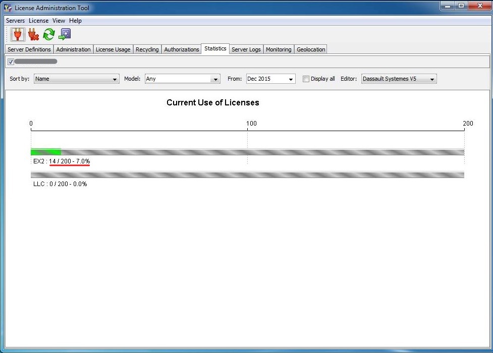Open the license enrollment icon on toolbar
The image size is (493, 353).
(x=64, y=34)
